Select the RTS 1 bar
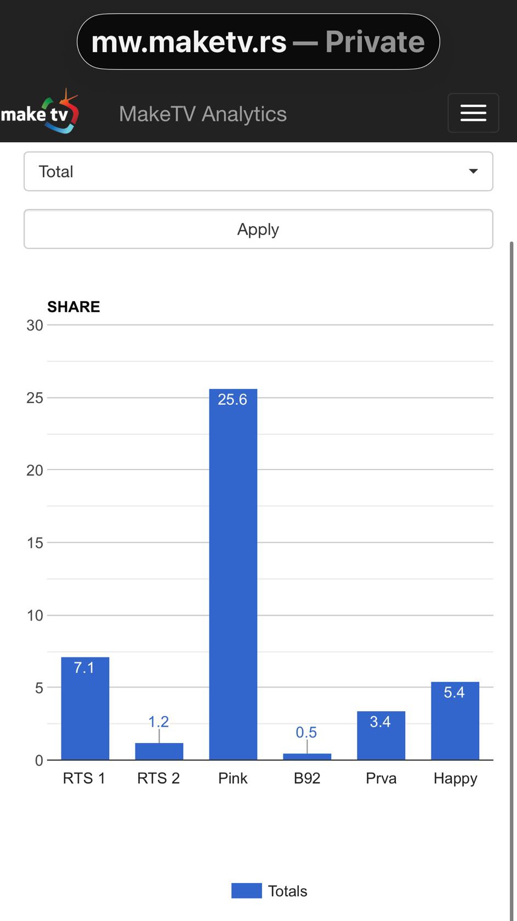 (x=85, y=714)
